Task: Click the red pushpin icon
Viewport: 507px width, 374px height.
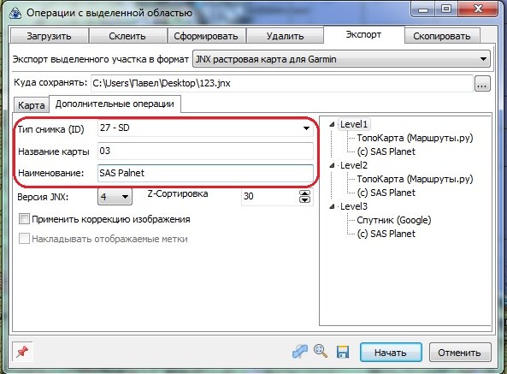Action: (x=22, y=352)
